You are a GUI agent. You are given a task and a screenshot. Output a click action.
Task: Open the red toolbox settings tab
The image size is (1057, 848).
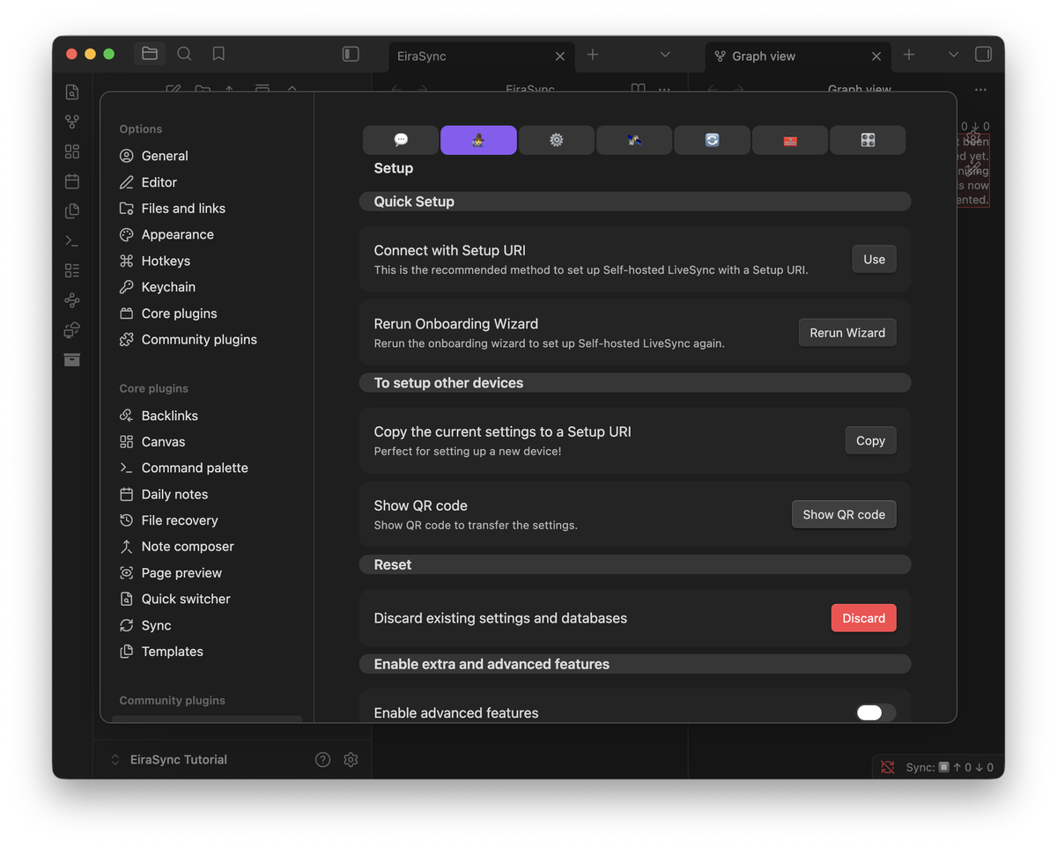[x=790, y=140]
